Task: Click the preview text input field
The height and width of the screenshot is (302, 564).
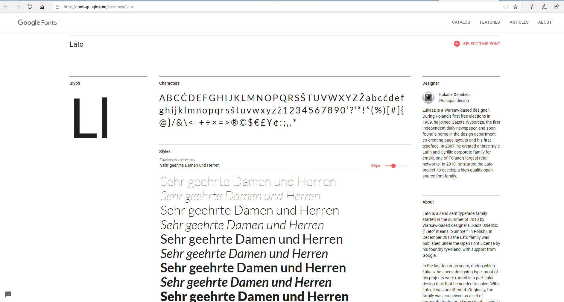Action: pyautogui.click(x=262, y=165)
